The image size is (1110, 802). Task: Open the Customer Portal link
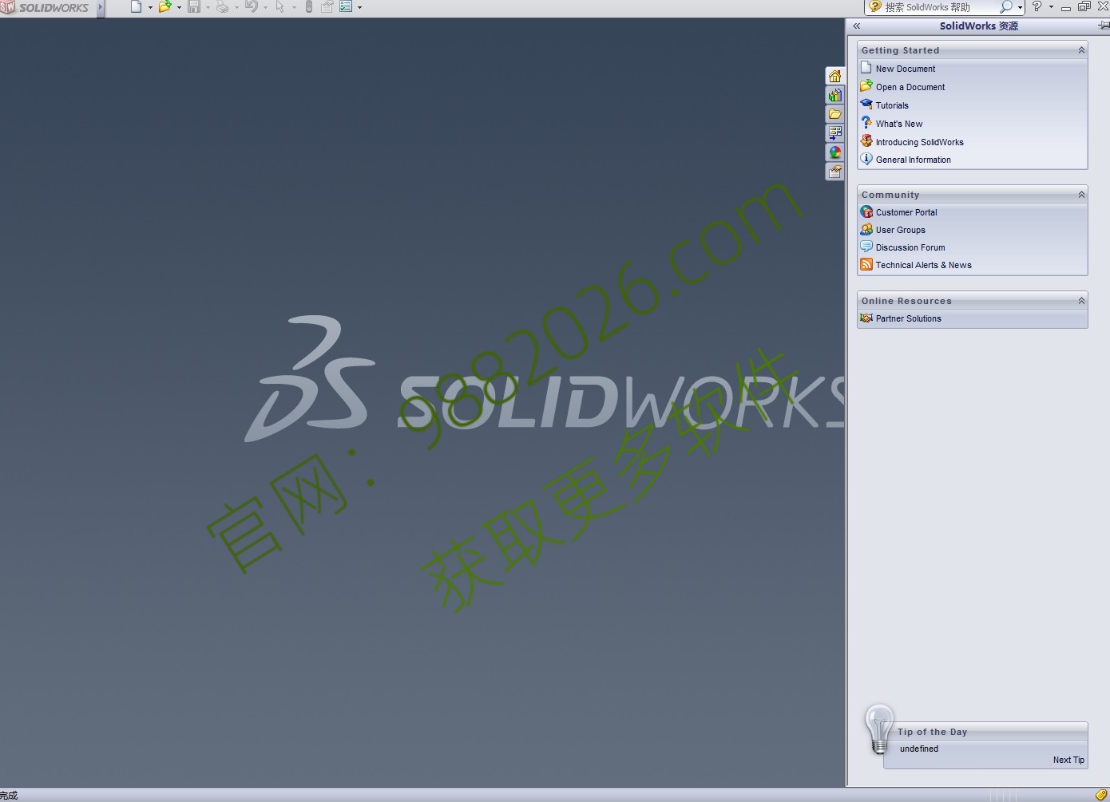pyautogui.click(x=906, y=212)
